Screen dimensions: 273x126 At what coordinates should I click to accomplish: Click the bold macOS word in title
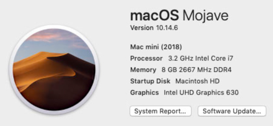pyautogui.click(x=155, y=15)
